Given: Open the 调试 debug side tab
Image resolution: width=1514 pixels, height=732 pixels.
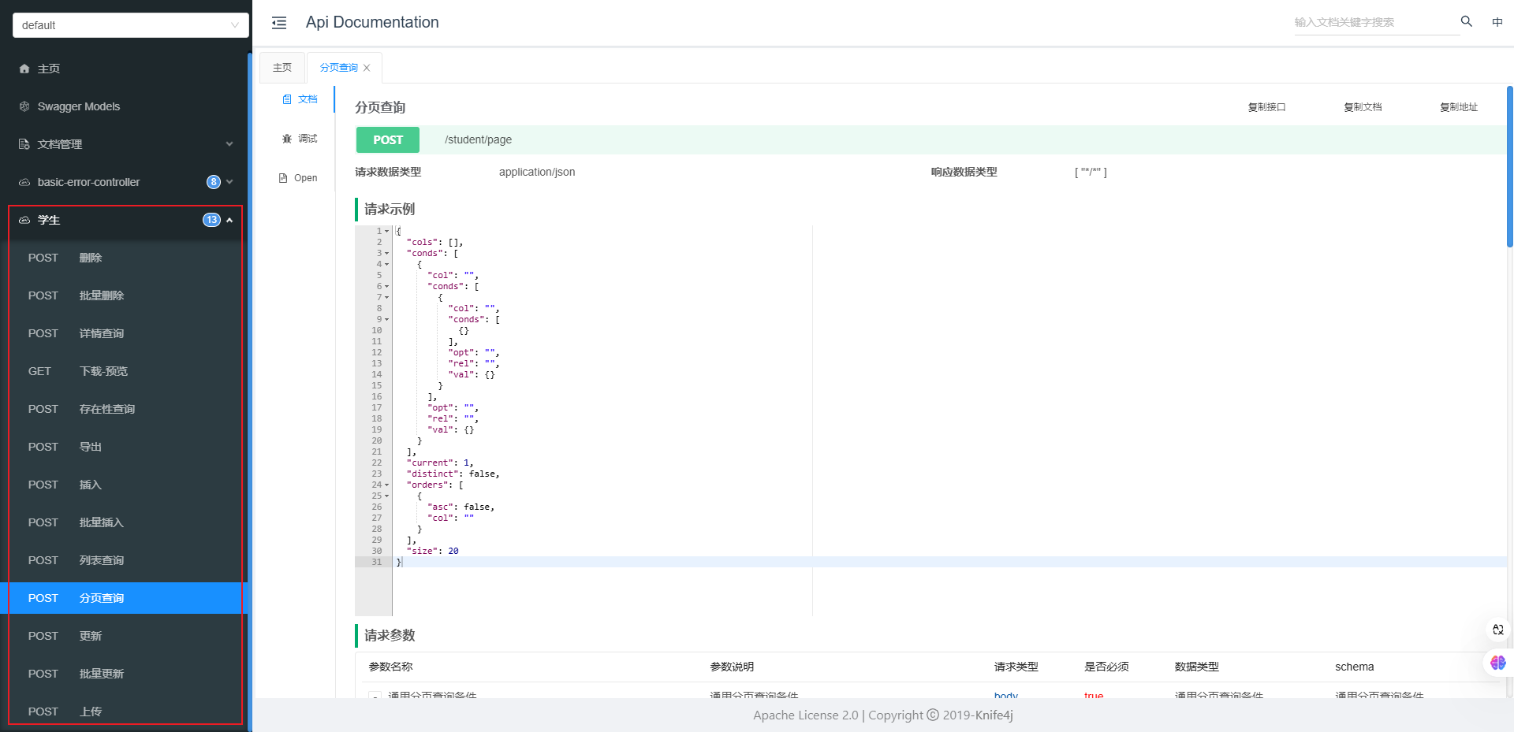Looking at the screenshot, I should (300, 139).
